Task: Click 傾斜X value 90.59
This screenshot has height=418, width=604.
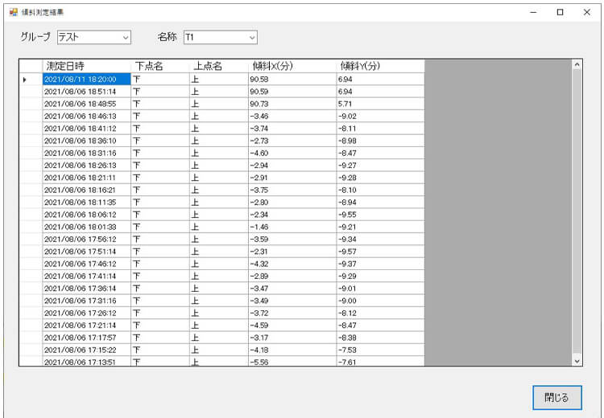Action: (292, 92)
